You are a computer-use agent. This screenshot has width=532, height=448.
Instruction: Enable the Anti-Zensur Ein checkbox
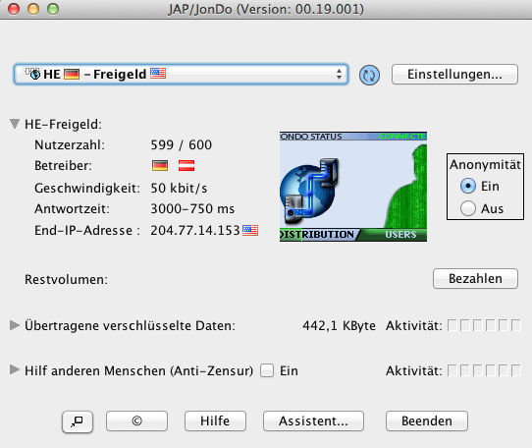click(267, 370)
